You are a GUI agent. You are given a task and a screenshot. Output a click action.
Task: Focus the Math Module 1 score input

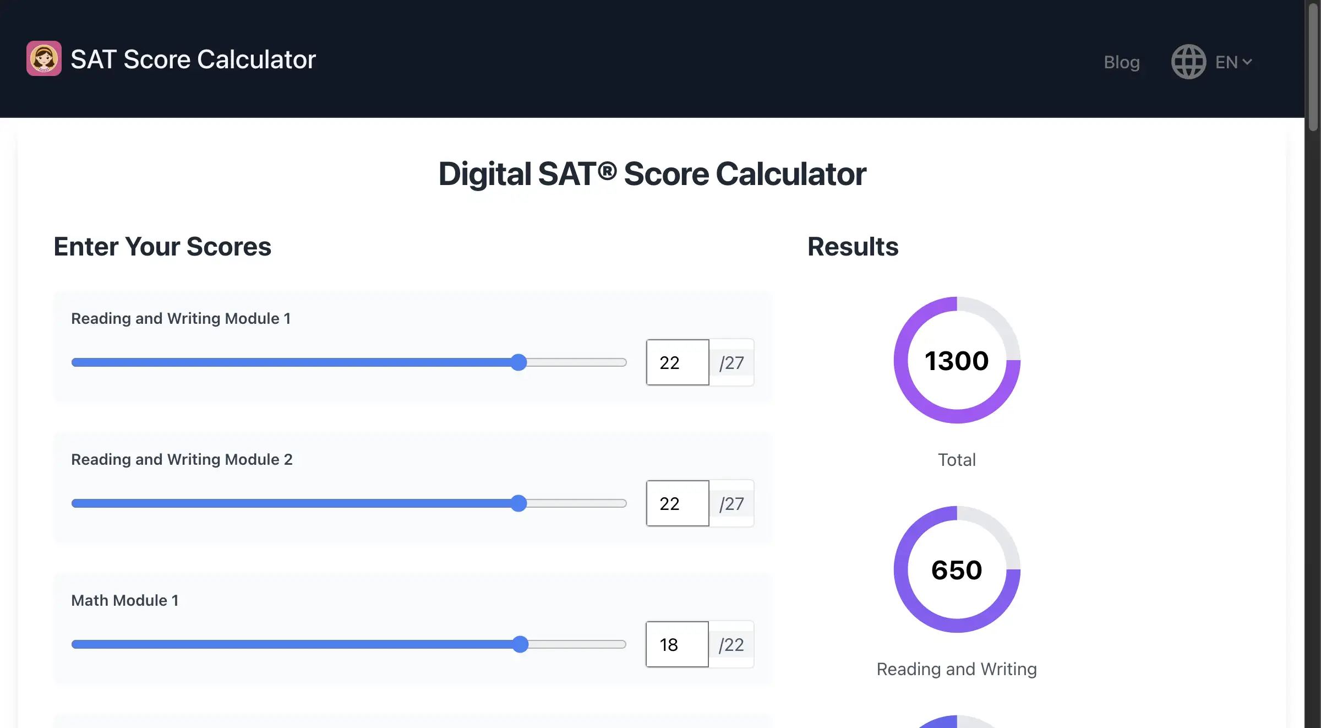coord(677,644)
